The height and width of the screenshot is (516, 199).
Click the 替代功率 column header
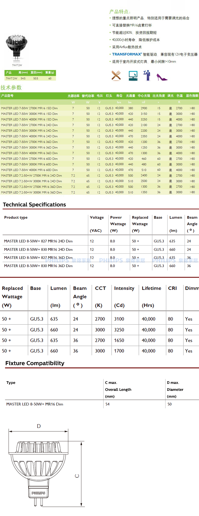point(88,96)
